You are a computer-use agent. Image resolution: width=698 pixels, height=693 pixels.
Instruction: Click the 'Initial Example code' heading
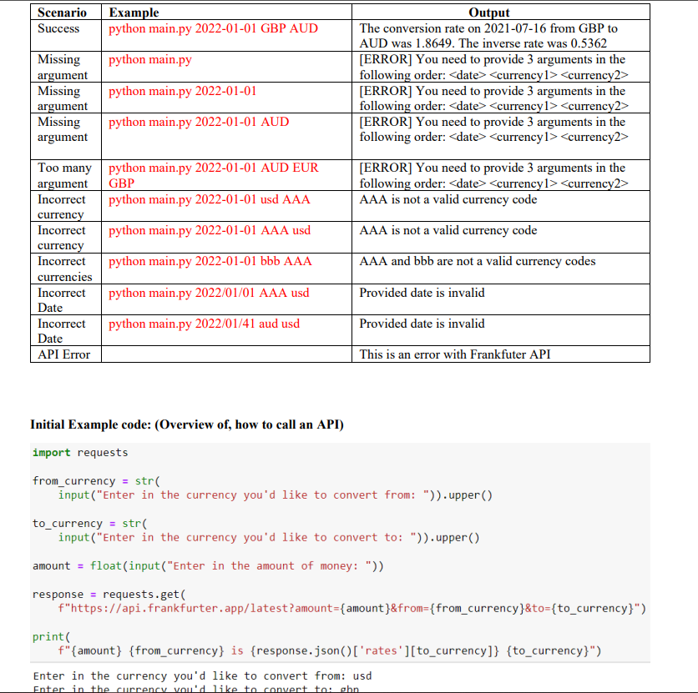tap(187, 425)
